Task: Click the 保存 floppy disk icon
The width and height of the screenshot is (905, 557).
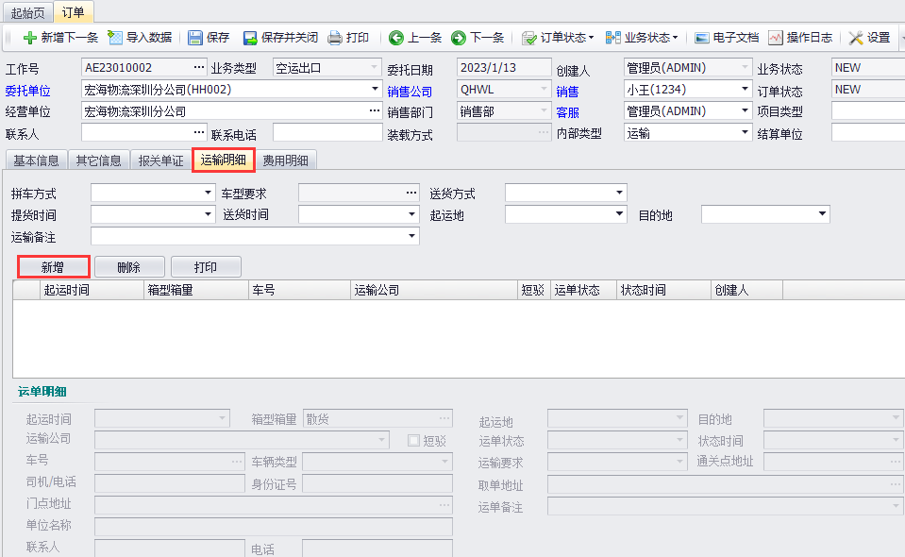Action: point(195,38)
